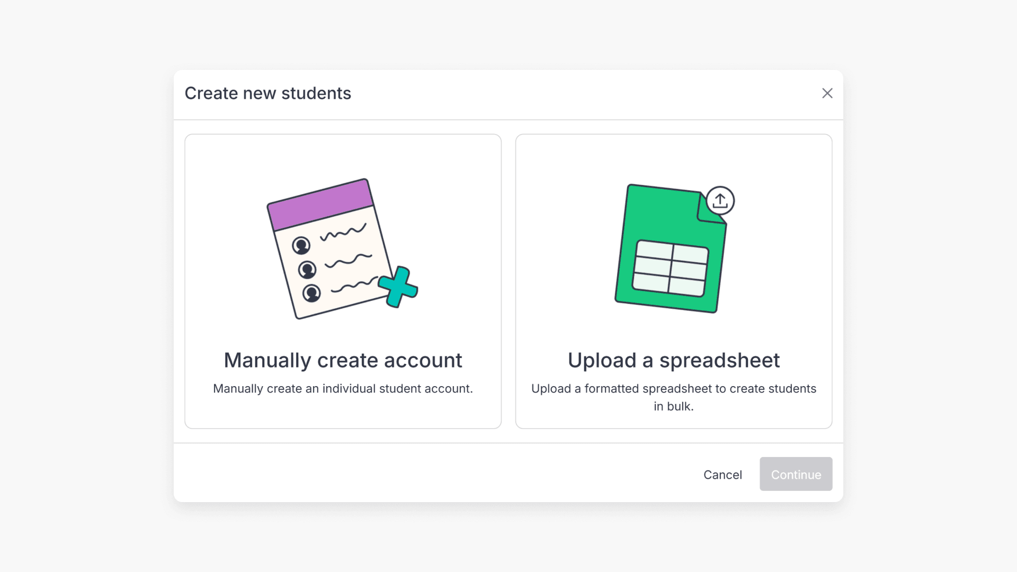
Task: Click "Manually create an individual student account" description
Action: coord(343,389)
